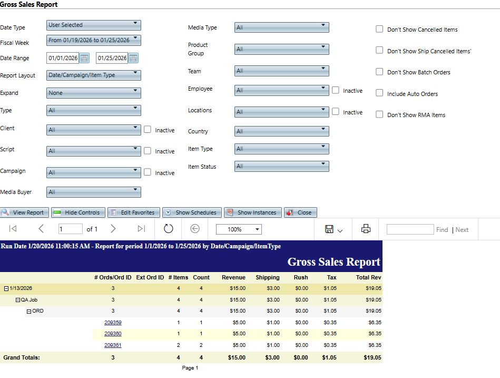500x378 pixels.
Task: Collapse the 1/13/2026 date row
Action: click(x=6, y=288)
